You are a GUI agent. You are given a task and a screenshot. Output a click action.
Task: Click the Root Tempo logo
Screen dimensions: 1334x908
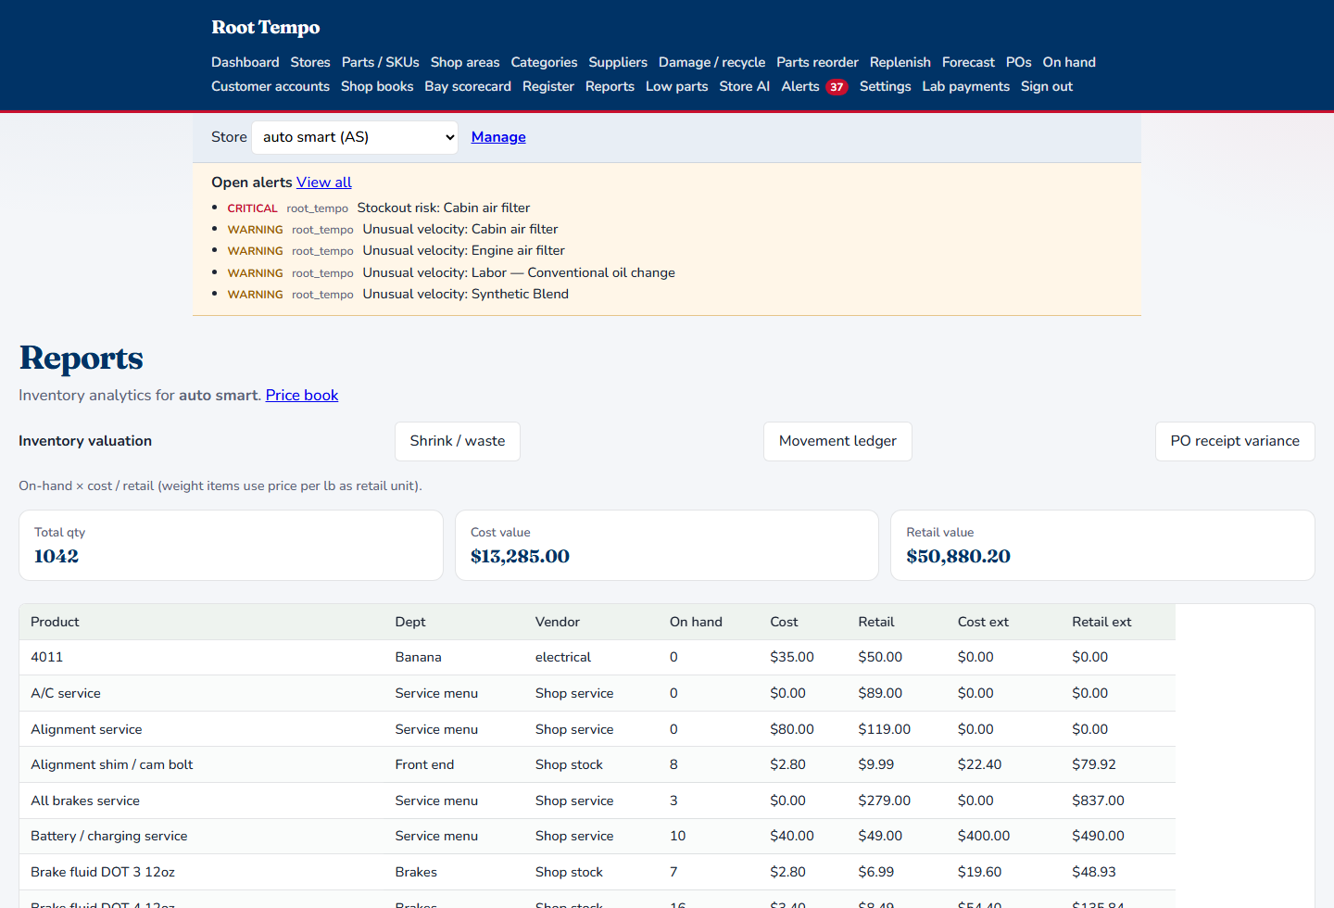pos(266,28)
